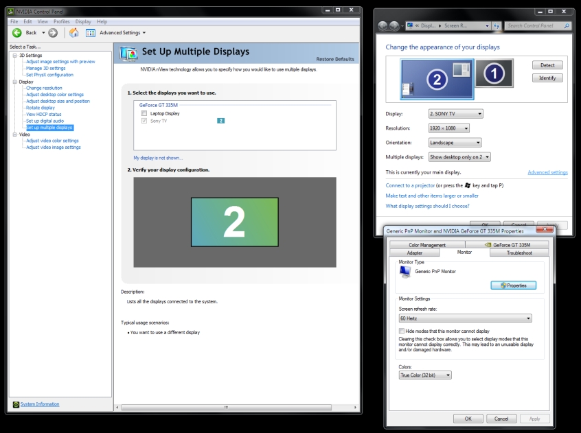Open the Screen refresh rate 60 Hertz dropdown
The height and width of the screenshot is (433, 581).
coord(466,318)
